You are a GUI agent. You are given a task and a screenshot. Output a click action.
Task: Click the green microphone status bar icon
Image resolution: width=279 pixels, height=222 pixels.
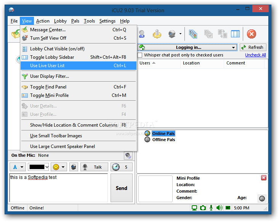pos(211,208)
